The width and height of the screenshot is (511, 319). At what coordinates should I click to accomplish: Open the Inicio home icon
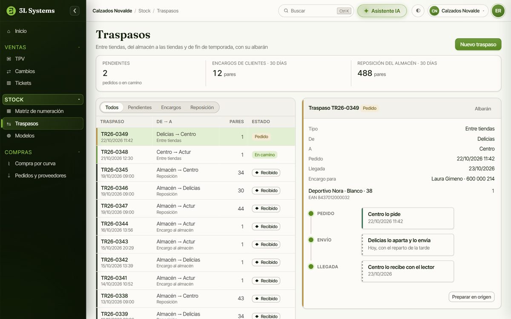[9, 31]
